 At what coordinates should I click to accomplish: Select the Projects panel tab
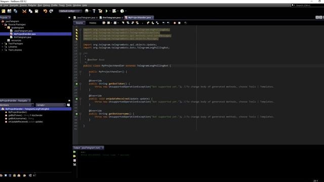(x=5, y=18)
